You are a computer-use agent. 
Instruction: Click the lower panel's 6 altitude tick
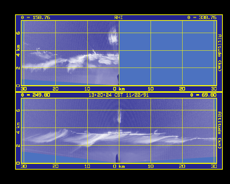click(x=18, y=110)
